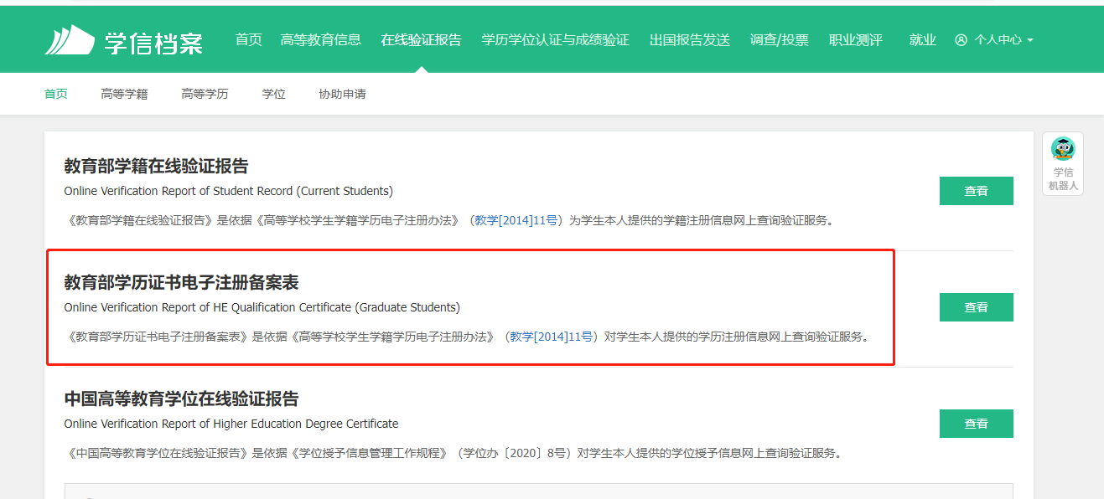
Task: Switch to the 高等学历 sub-tab
Action: pyautogui.click(x=205, y=94)
